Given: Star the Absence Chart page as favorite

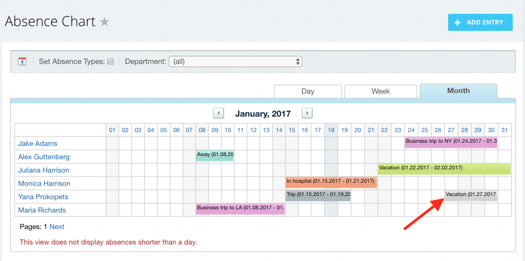Looking at the screenshot, I should point(105,22).
